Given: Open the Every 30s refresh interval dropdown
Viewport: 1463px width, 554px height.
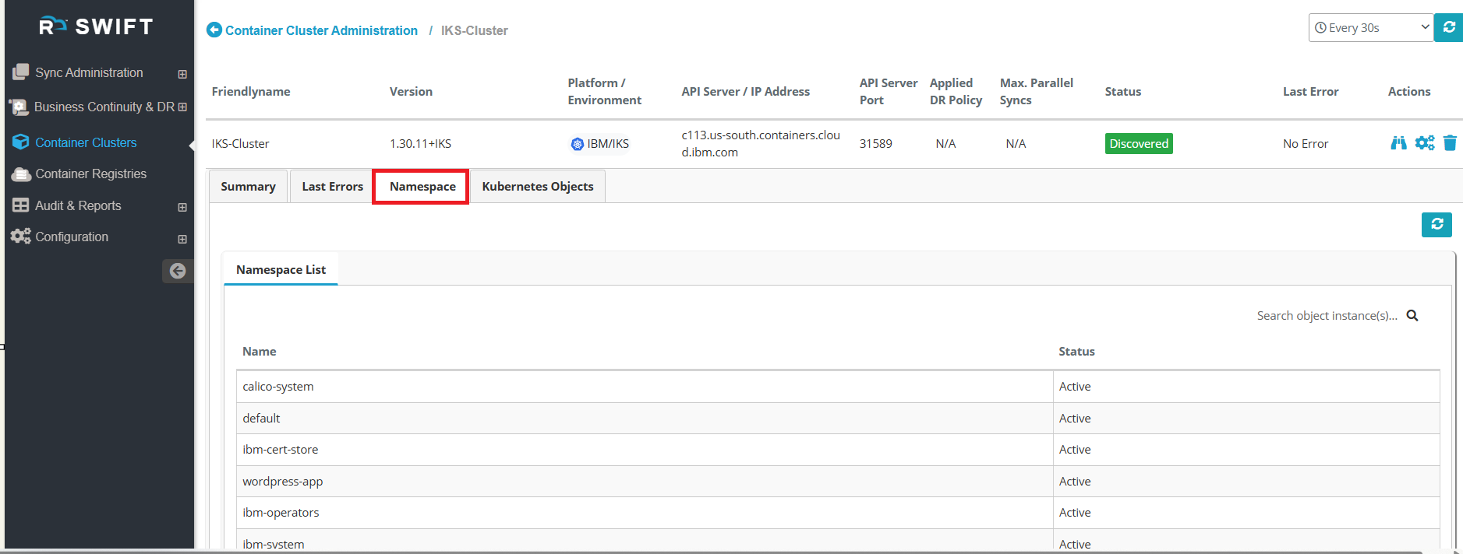Looking at the screenshot, I should (x=1371, y=27).
